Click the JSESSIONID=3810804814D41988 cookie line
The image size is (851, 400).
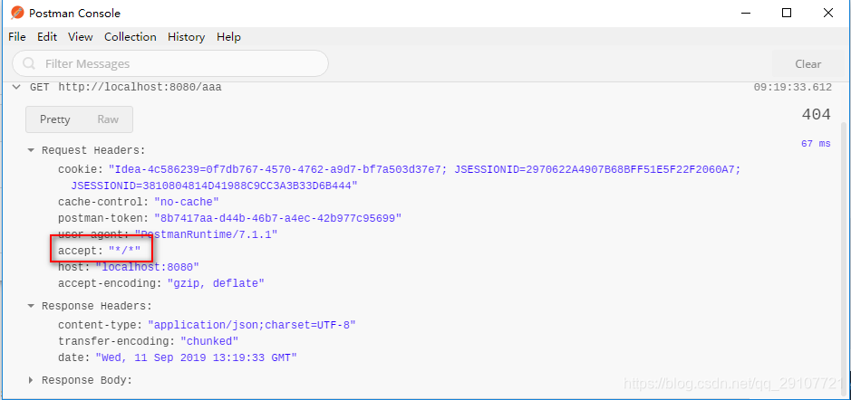(215, 186)
